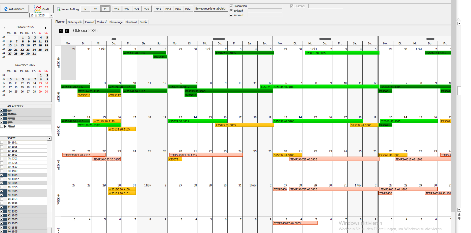Select salmon bar TEMP240023 20.2107
471x233 pixels.
[84, 155]
